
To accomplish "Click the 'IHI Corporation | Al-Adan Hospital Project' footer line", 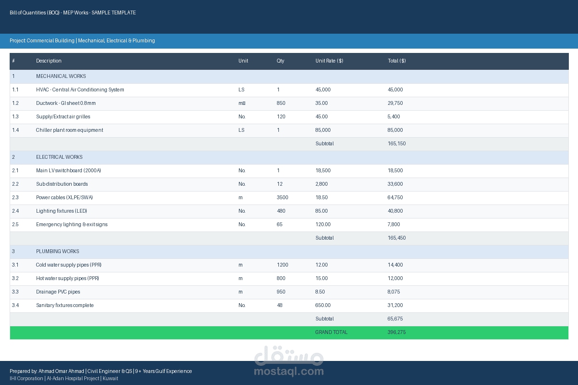I will [64, 379].
